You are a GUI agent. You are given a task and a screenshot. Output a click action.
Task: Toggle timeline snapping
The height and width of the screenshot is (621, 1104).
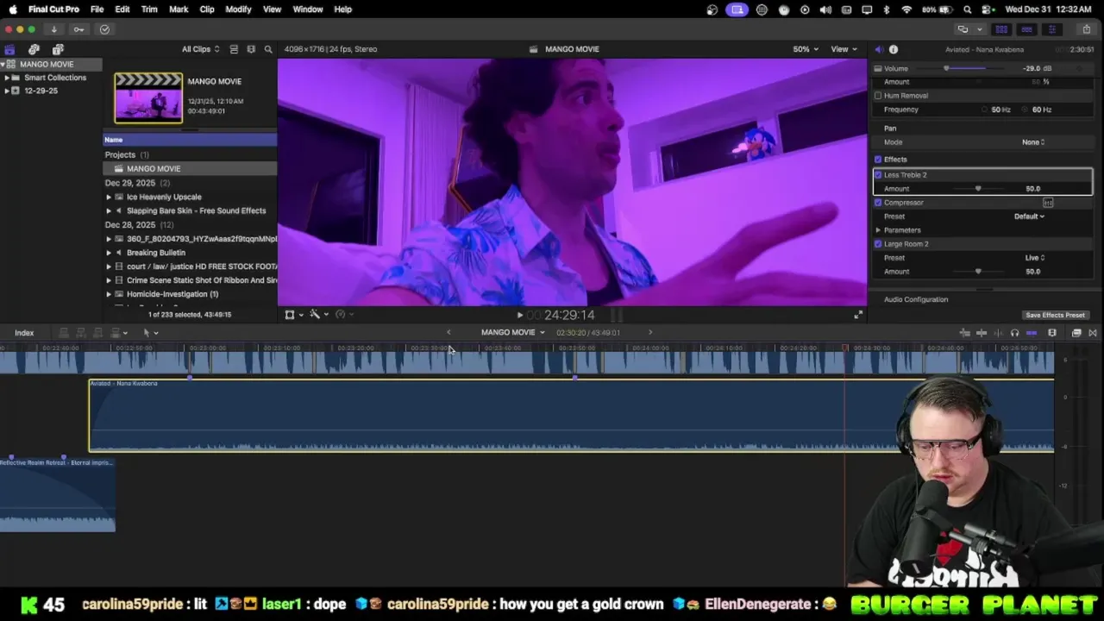pos(1032,333)
